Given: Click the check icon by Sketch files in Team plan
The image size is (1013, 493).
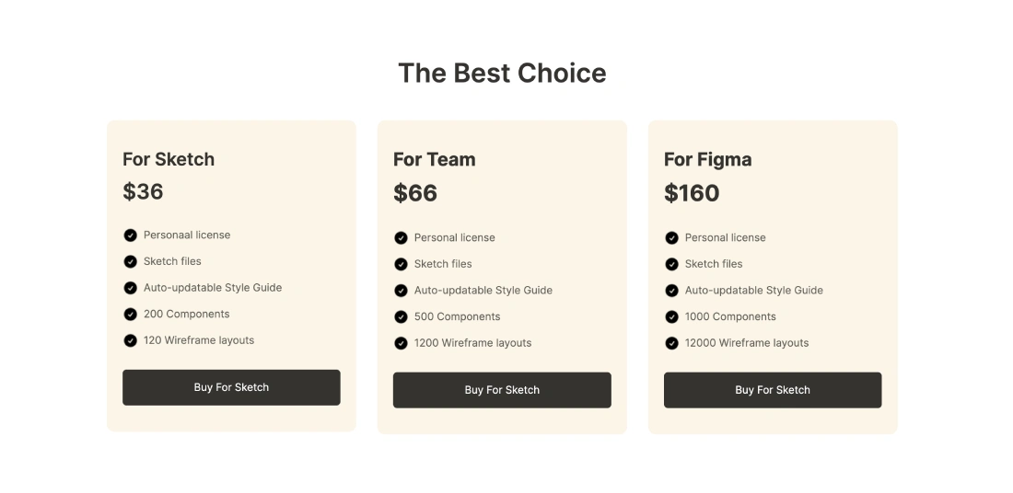Looking at the screenshot, I should tap(401, 264).
